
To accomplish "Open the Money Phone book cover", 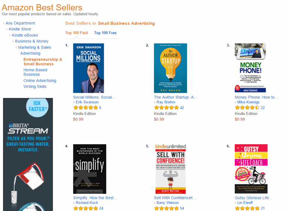I will click(250, 68).
